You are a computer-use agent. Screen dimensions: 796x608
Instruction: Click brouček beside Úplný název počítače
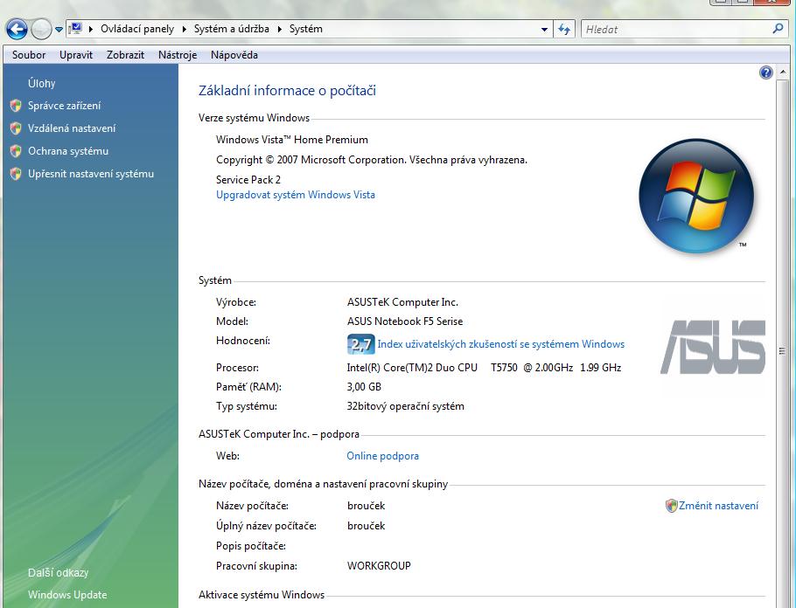point(366,526)
